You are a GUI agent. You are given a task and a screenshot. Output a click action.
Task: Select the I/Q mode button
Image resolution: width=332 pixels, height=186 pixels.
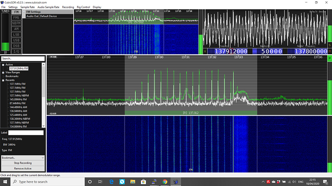16,51
